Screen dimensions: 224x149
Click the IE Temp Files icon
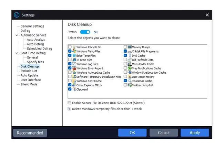(x=74, y=60)
